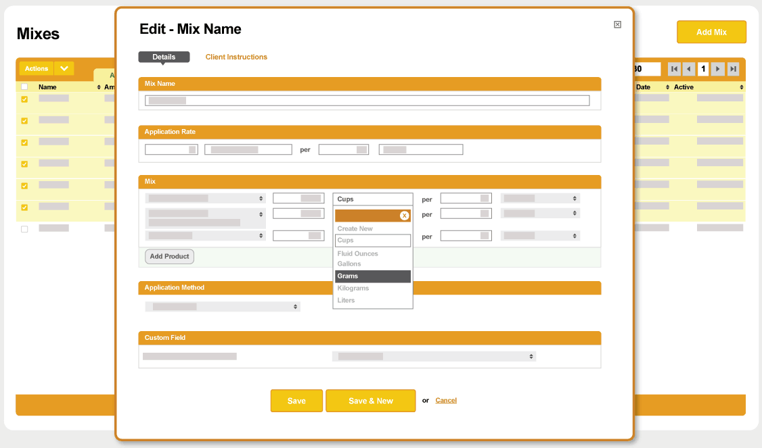Open second Mix row per-unit dropdown
This screenshot has width=762, height=448.
pyautogui.click(x=540, y=214)
